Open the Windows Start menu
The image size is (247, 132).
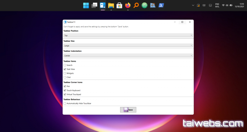click(x=86, y=5)
